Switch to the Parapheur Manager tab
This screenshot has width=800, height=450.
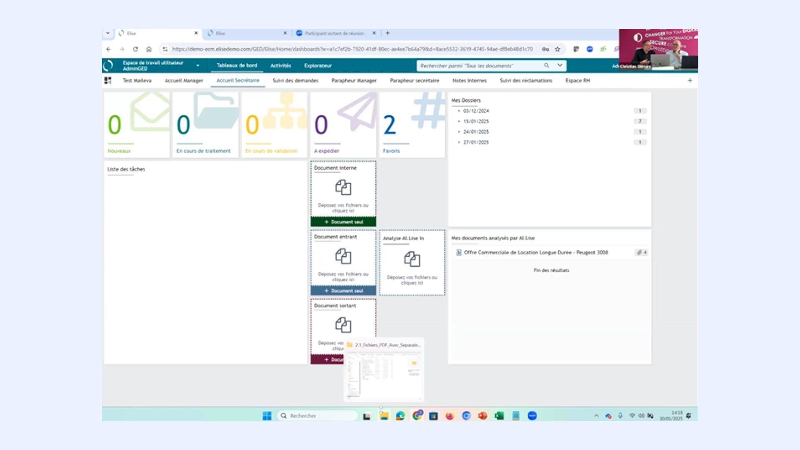click(x=354, y=80)
